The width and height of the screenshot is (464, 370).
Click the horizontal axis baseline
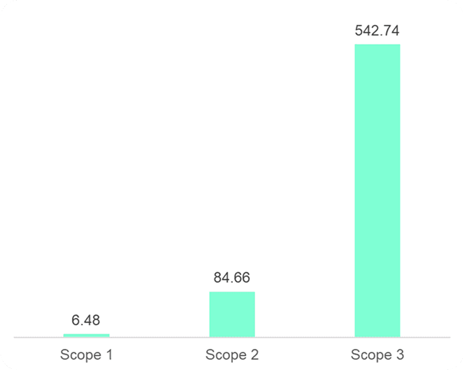coord(158,338)
